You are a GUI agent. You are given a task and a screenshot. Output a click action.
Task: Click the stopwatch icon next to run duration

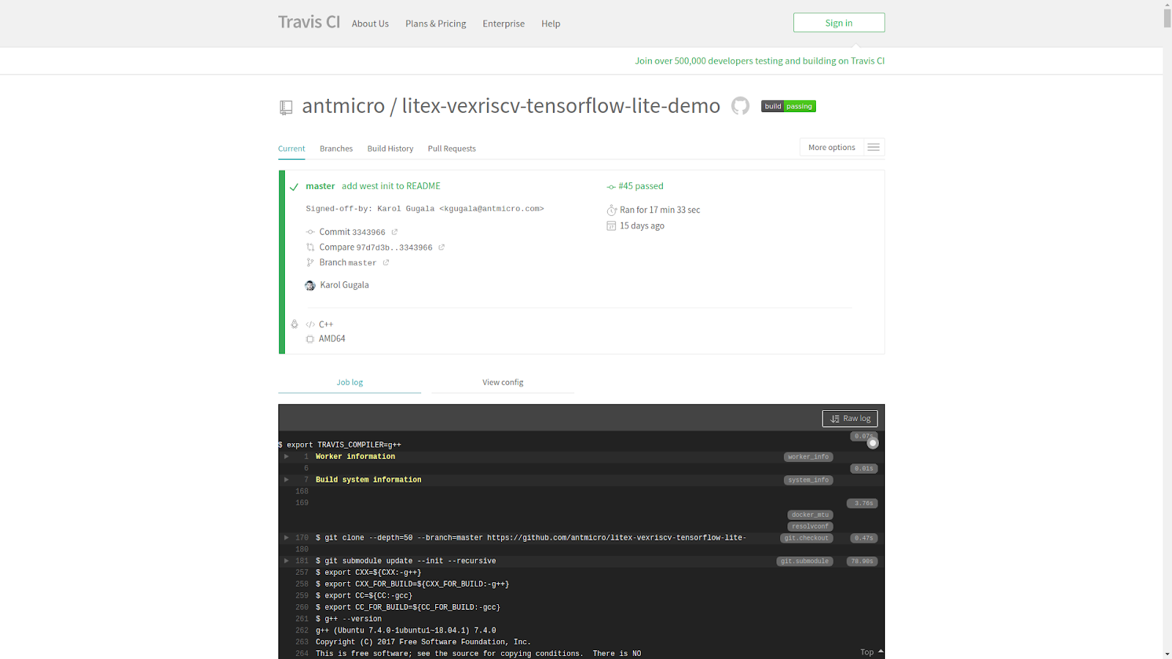(x=612, y=210)
